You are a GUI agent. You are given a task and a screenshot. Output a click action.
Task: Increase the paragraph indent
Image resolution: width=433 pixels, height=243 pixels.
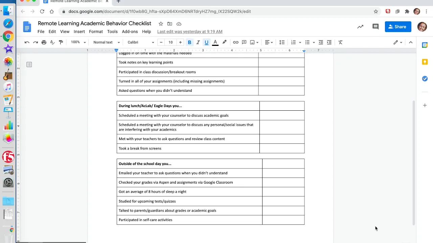329,42
